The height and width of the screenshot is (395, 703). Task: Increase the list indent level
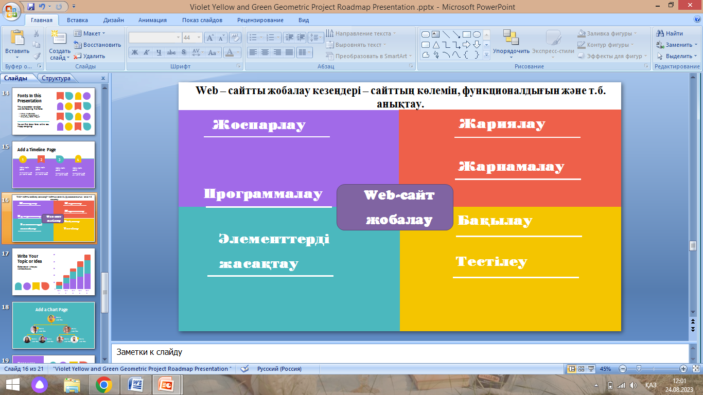tap(301, 38)
